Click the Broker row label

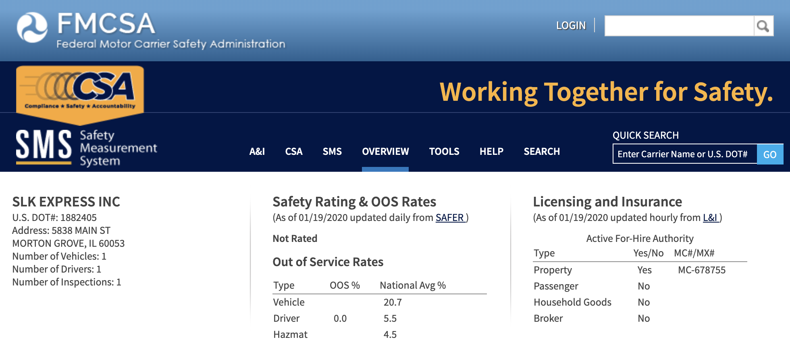tap(548, 319)
